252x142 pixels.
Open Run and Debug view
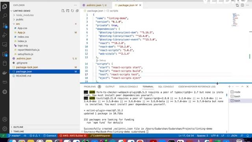[x=5, y=35]
